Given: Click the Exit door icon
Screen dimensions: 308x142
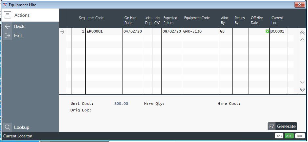Looking at the screenshot, I should [8, 35].
